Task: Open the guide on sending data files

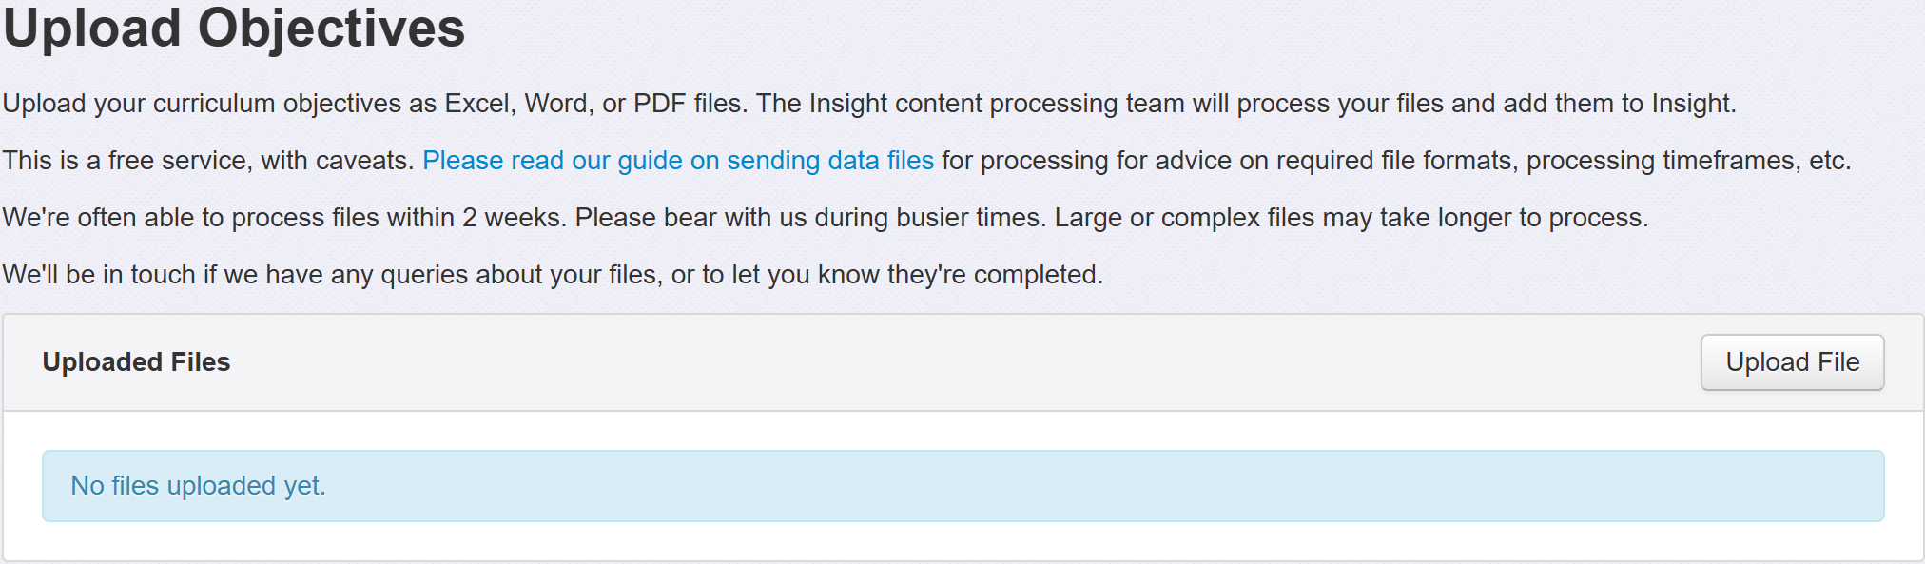Action: point(678,161)
